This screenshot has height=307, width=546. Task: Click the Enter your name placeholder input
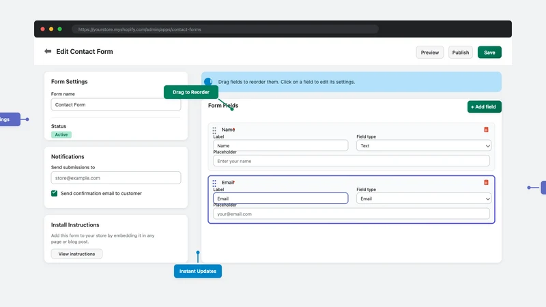click(x=351, y=161)
